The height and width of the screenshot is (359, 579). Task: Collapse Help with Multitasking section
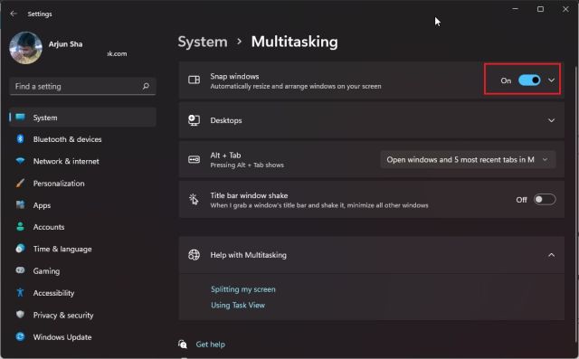pyautogui.click(x=551, y=255)
